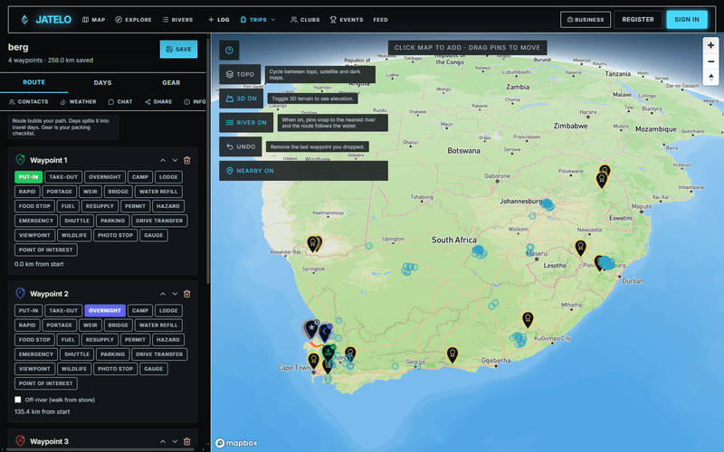
Task: Click the yellow marker near Mthatha
Action: [x=528, y=319]
